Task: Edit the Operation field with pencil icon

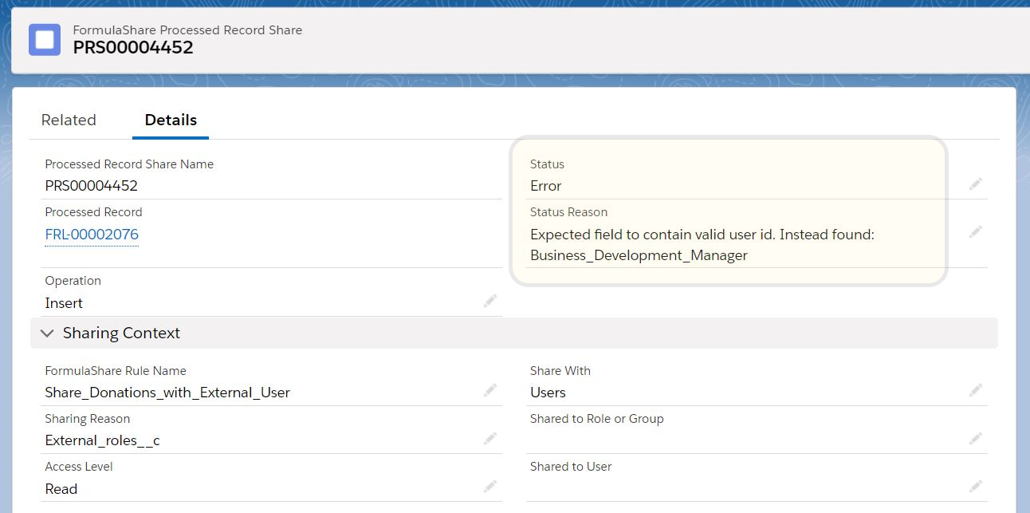Action: [490, 301]
